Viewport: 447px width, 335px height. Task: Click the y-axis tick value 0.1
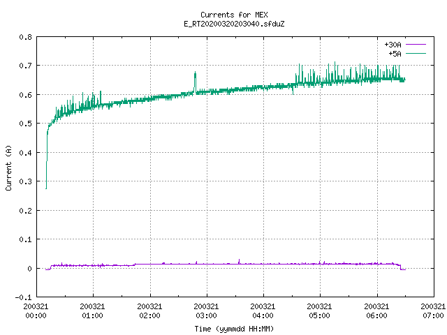coord(25,239)
